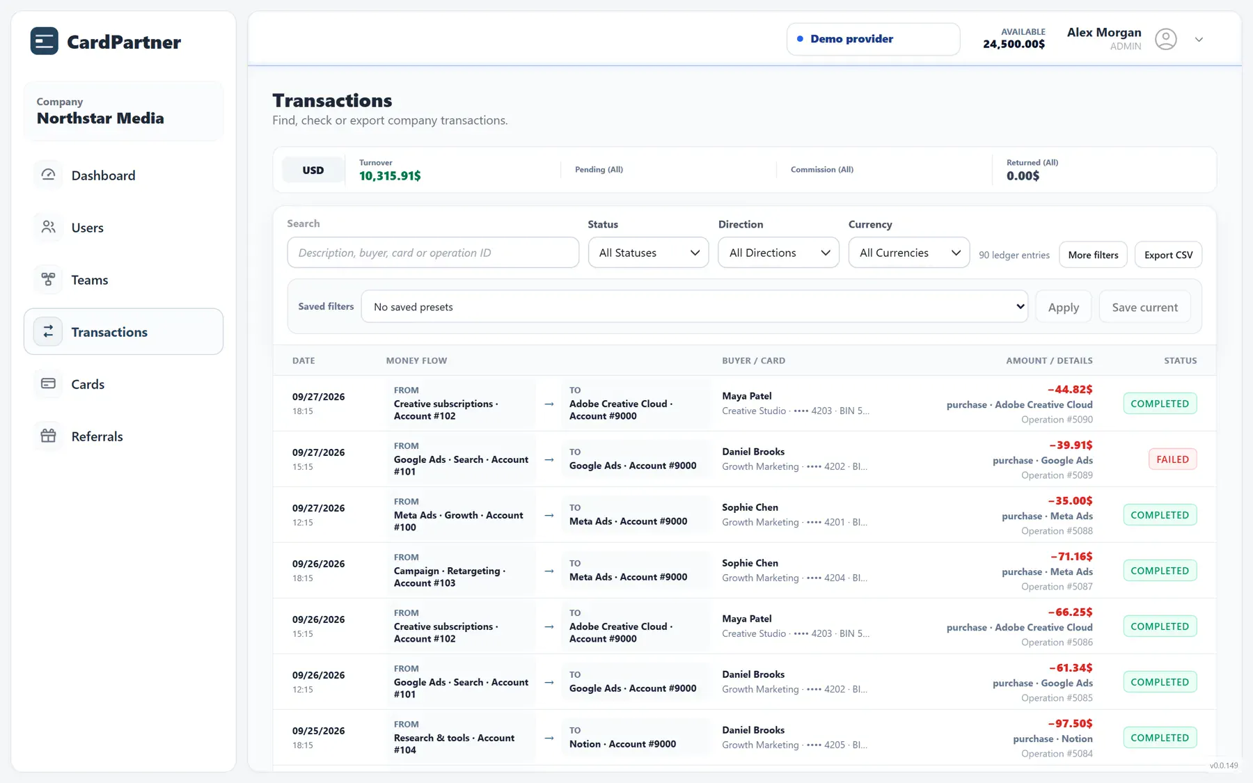Click the Northstar Media company name
The image size is (1253, 783).
pyautogui.click(x=100, y=118)
